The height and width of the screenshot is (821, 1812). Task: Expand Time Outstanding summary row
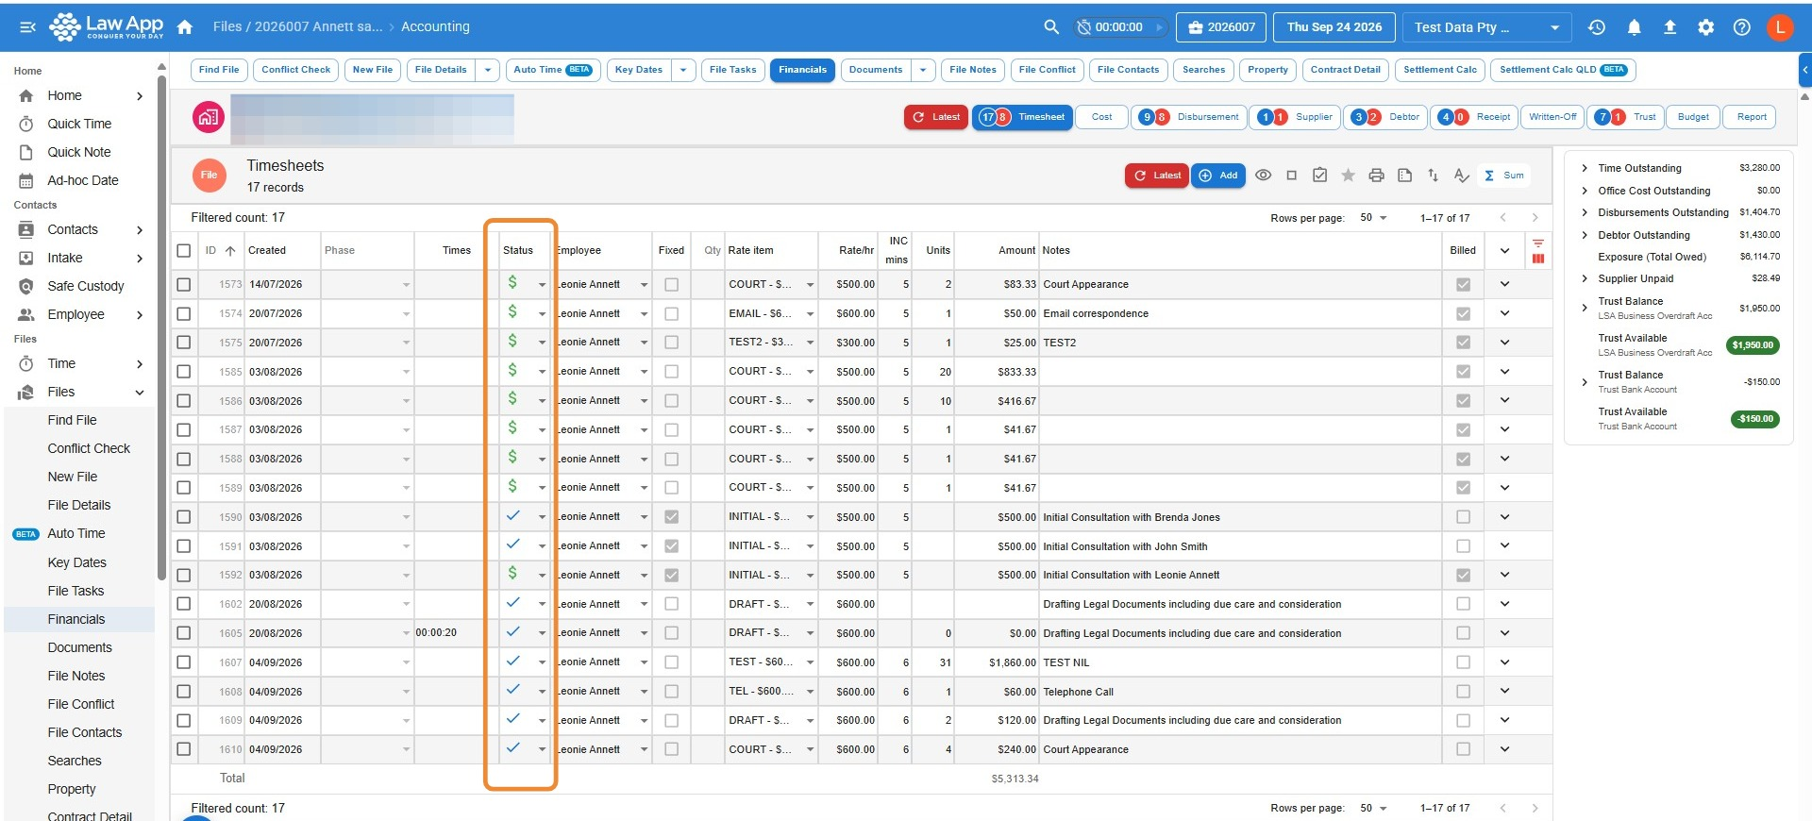click(1585, 168)
